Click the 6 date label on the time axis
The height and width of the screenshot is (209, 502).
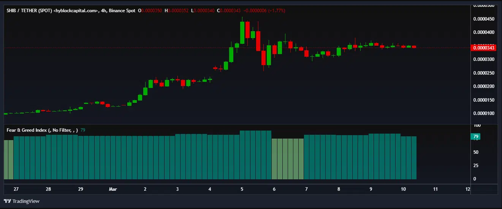coord(274,189)
